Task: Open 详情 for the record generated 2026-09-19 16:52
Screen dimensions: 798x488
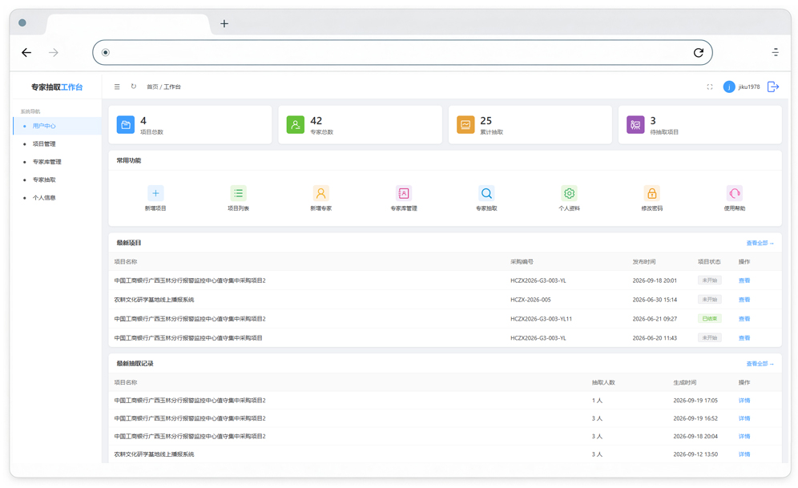Action: 744,418
